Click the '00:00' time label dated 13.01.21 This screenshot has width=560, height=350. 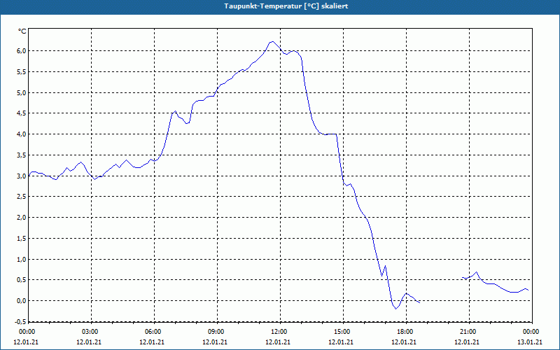coord(531,332)
